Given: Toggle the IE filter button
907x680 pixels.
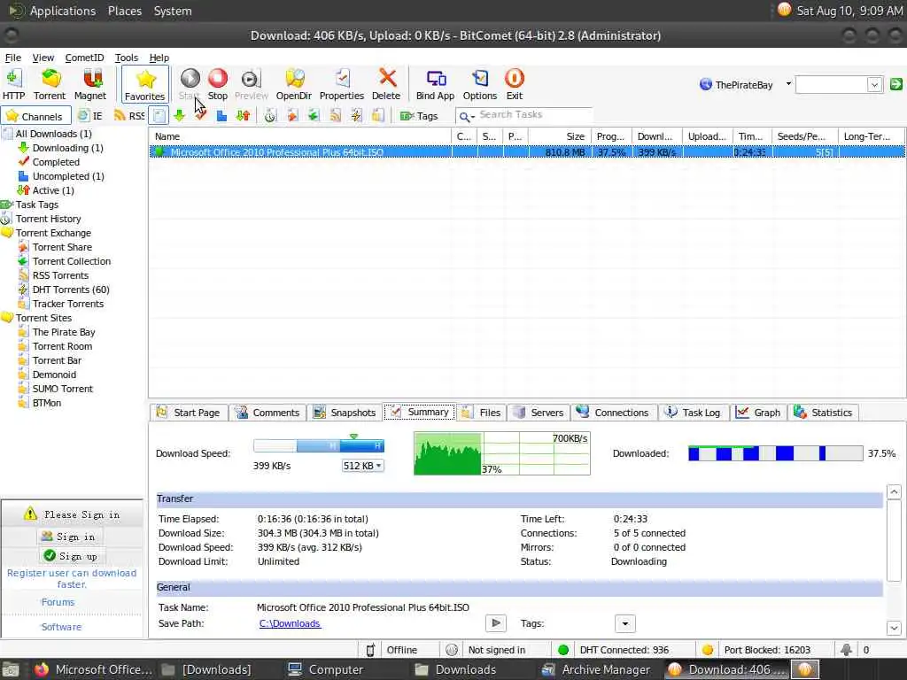Looking at the screenshot, I should (x=90, y=116).
